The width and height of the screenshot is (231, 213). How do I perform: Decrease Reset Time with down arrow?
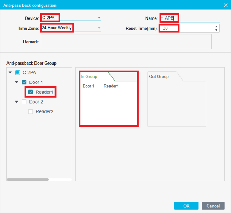tap(216, 30)
